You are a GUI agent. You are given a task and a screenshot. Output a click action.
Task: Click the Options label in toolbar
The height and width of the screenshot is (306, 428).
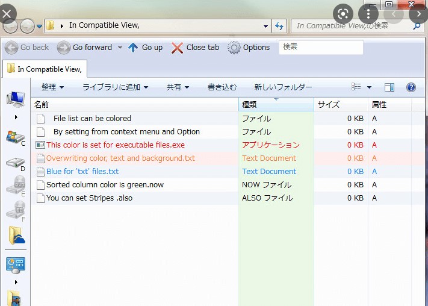tap(256, 48)
